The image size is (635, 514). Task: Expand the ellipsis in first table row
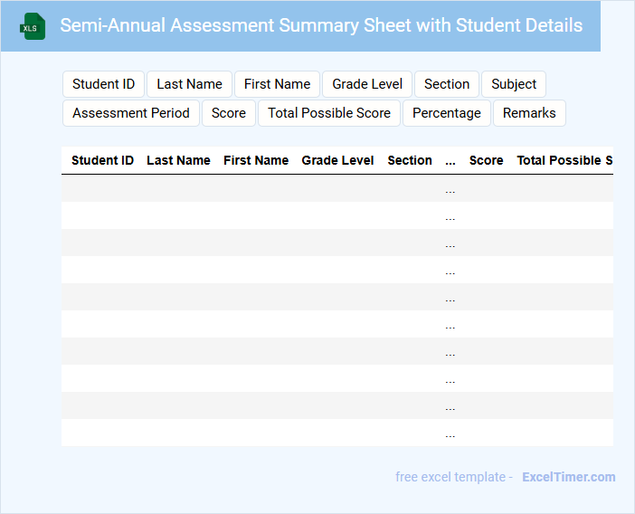pos(450,189)
